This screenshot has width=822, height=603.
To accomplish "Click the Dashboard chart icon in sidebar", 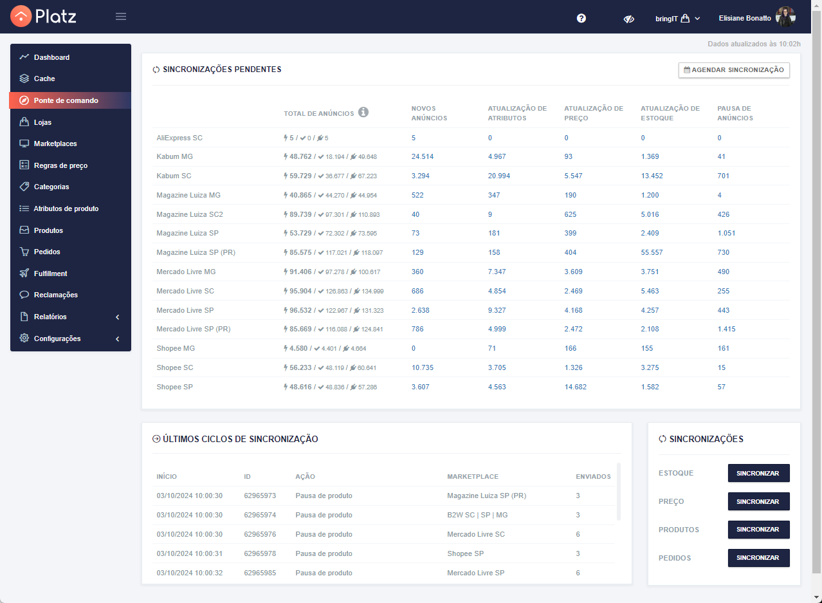I will tap(24, 57).
